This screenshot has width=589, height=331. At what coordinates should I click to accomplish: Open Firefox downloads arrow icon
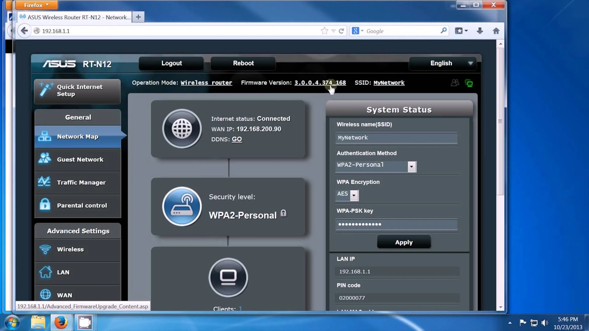point(480,31)
